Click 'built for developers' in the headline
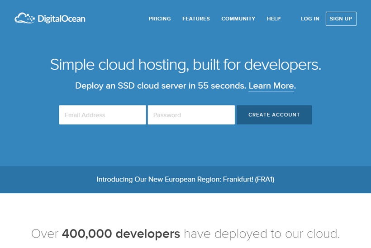The height and width of the screenshot is (248, 371). click(x=257, y=65)
